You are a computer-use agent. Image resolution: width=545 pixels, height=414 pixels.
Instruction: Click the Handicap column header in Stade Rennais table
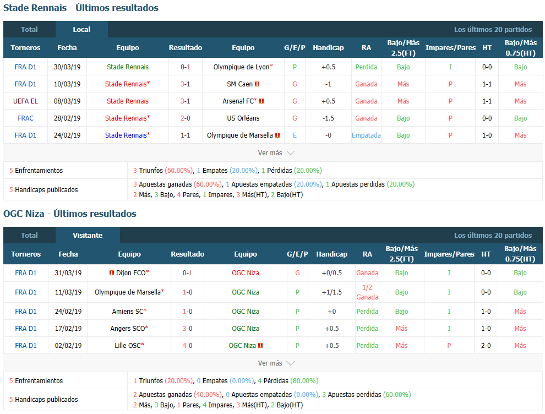(328, 48)
